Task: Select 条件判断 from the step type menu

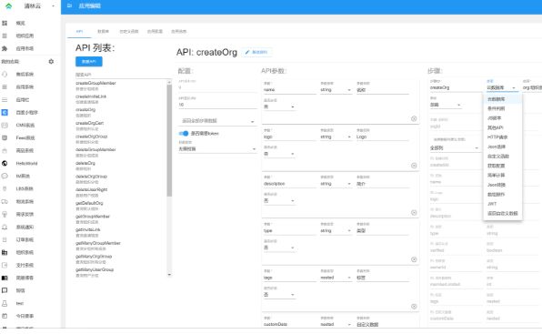Action: coord(503,108)
